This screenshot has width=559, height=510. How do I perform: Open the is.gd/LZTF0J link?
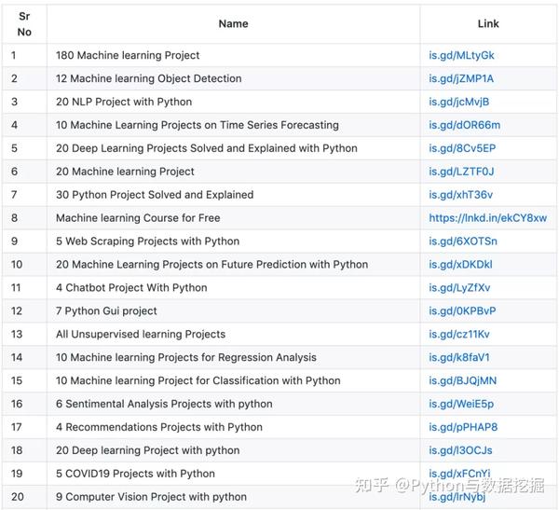[461, 172]
